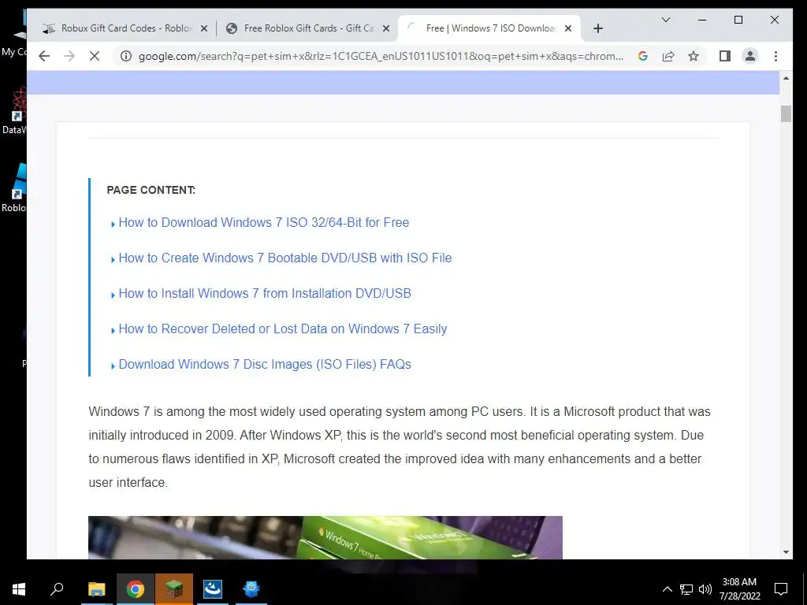Open the Chrome profile avatar
The width and height of the screenshot is (807, 605).
point(750,56)
